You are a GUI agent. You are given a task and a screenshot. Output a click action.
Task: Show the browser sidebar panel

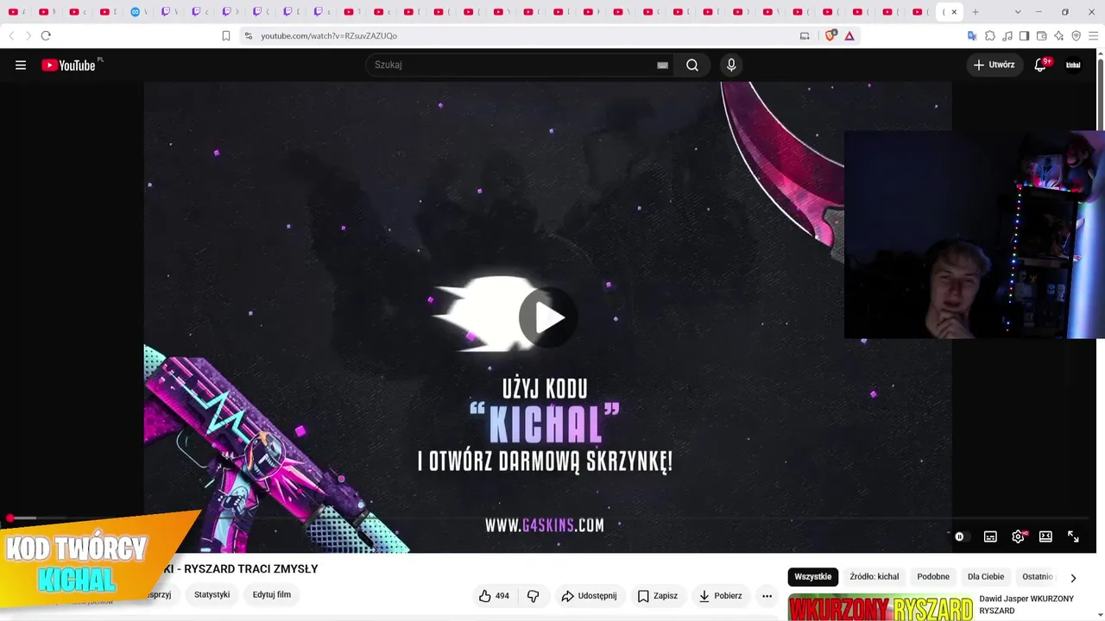pos(1024,35)
